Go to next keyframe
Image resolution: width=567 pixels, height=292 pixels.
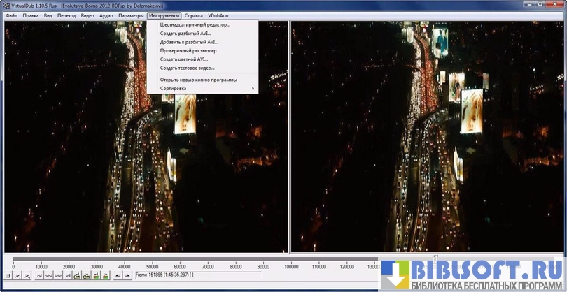pyautogui.click(x=87, y=276)
